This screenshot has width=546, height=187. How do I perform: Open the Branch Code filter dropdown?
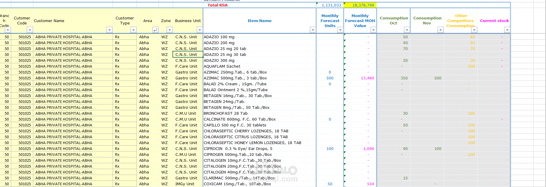[8, 30]
